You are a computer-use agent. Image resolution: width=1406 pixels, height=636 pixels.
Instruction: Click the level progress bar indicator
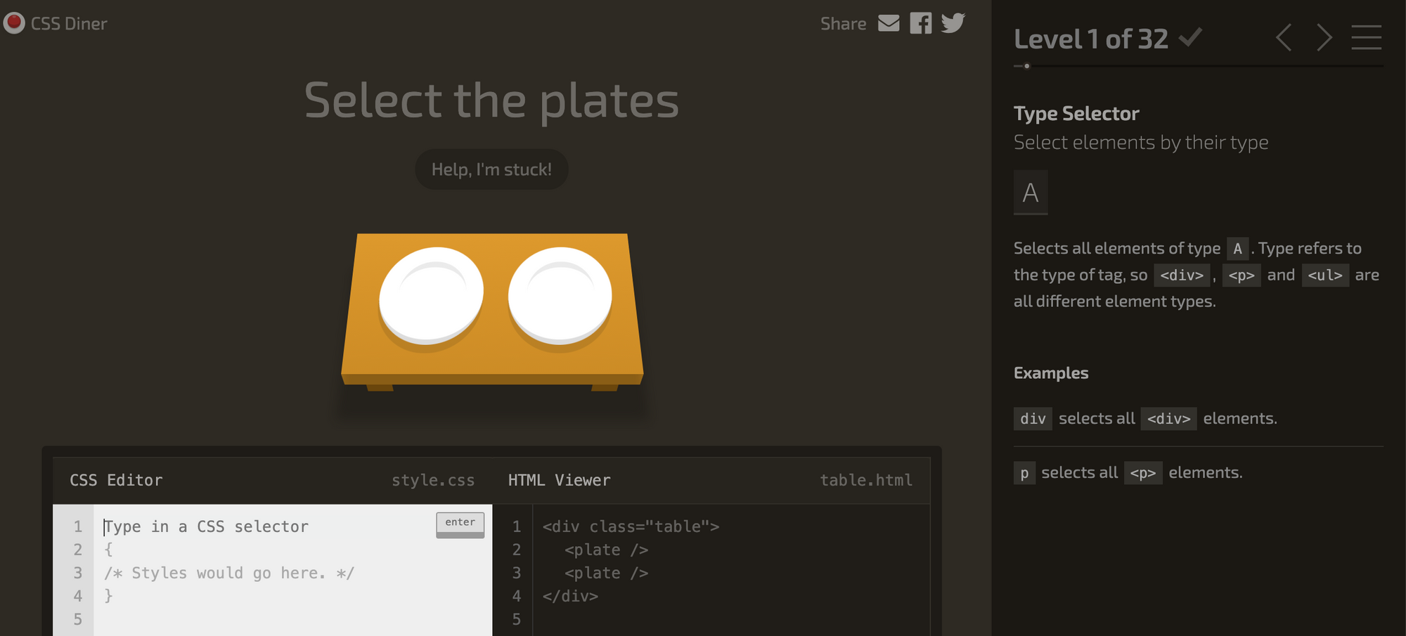[1026, 66]
